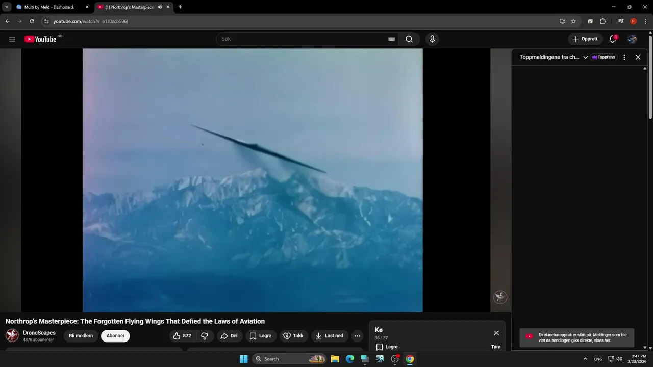Open the on-screen keyboard in the search box
This screenshot has width=653, height=367.
(391, 39)
